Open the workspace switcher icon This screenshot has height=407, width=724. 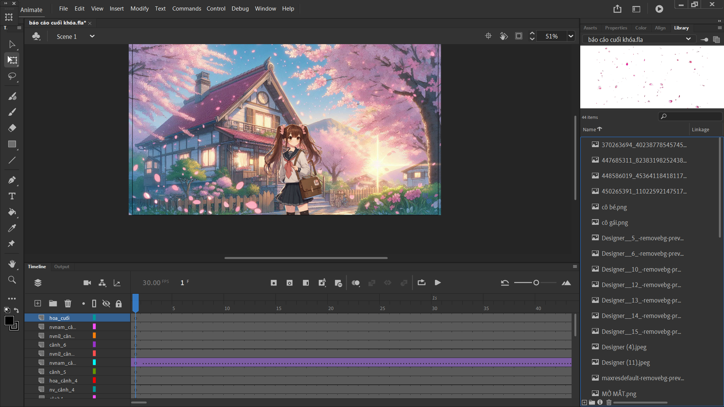coord(636,9)
